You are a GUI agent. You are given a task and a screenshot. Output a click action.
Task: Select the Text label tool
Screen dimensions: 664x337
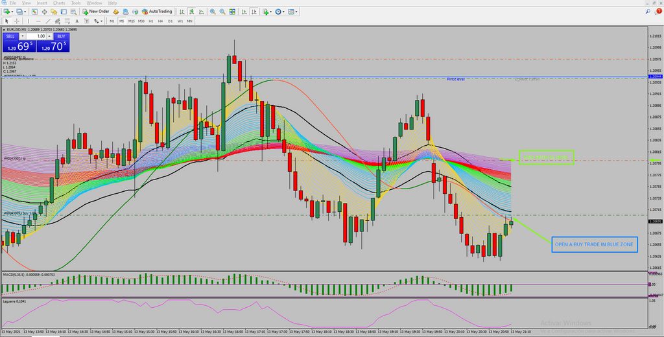tap(86, 21)
